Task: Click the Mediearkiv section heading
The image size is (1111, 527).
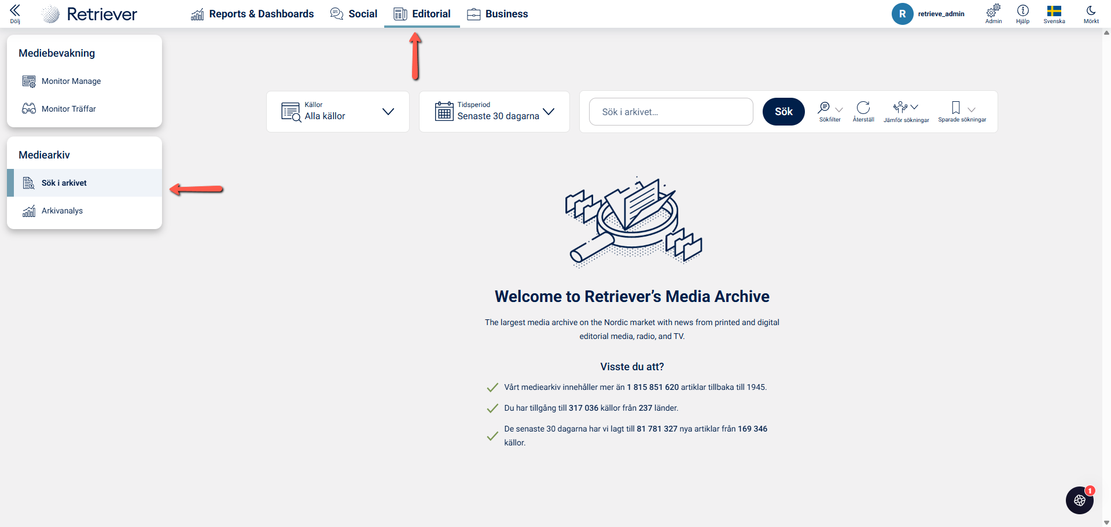Action: tap(44, 155)
